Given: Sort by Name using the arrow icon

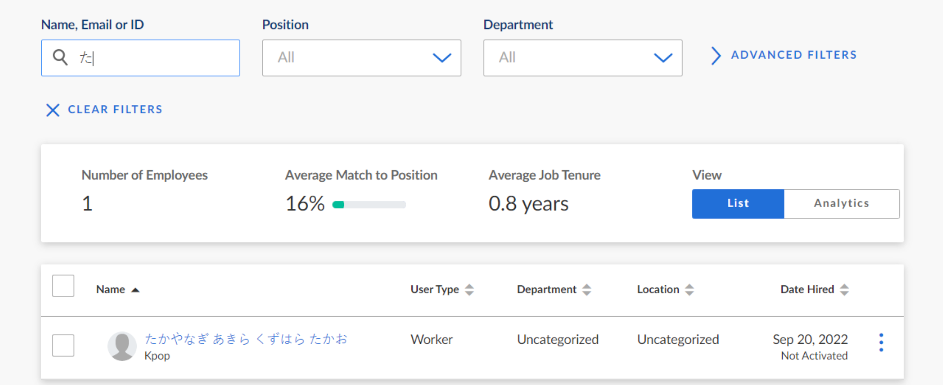Looking at the screenshot, I should 135,290.
